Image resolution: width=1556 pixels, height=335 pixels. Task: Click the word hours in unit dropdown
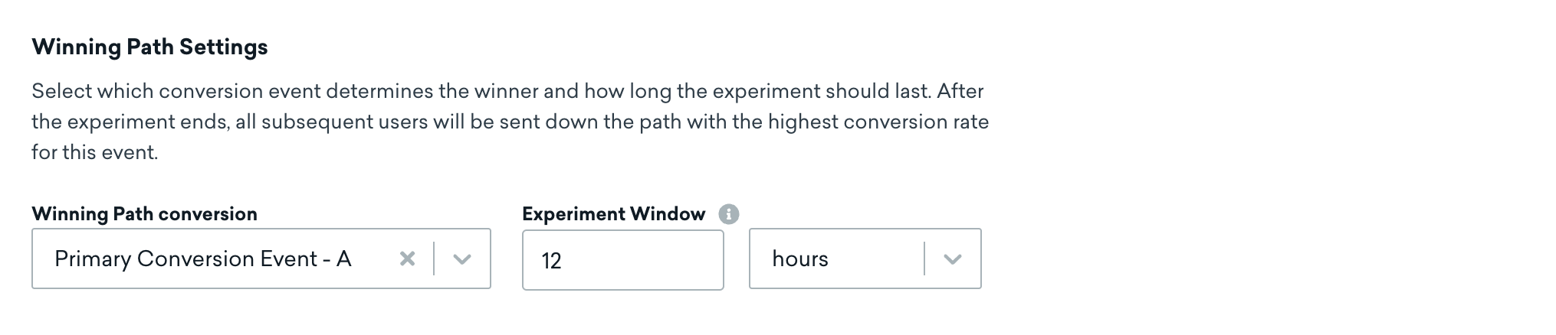[800, 259]
